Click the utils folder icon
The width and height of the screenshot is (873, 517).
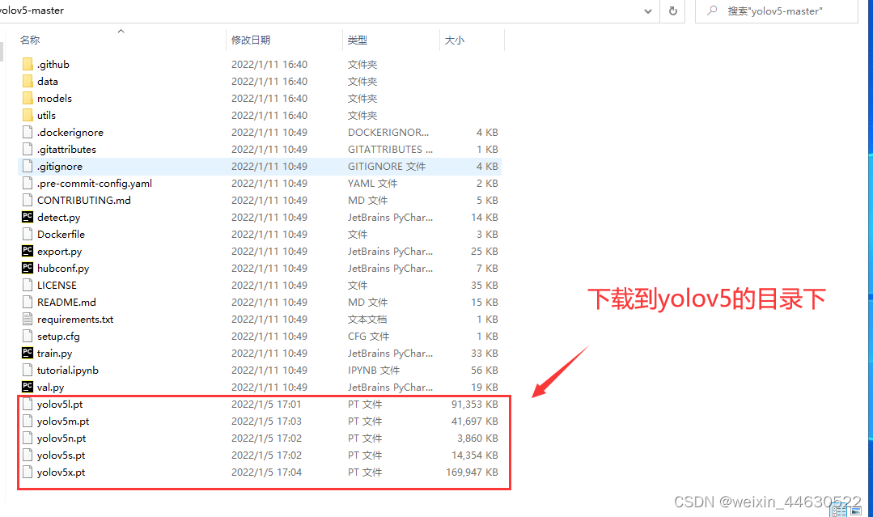tap(28, 115)
